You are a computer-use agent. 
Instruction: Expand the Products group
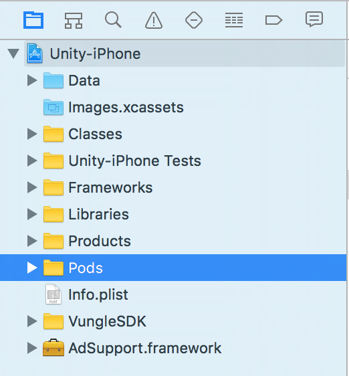pos(32,241)
